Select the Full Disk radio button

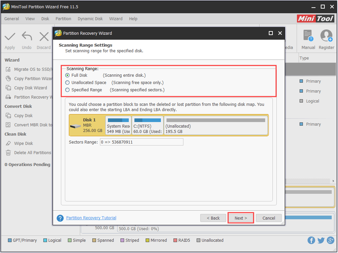(68, 75)
